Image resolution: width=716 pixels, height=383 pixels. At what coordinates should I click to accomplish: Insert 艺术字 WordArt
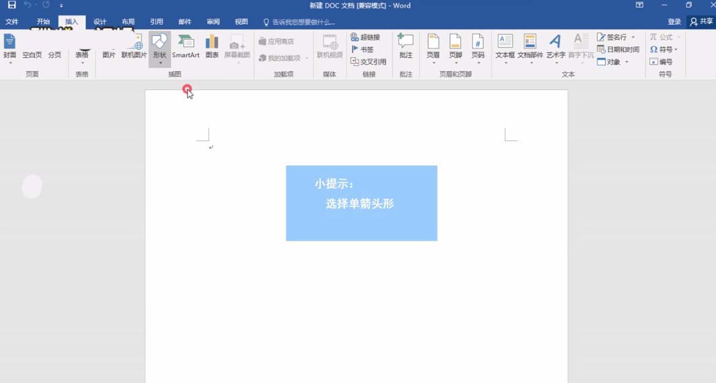(556, 48)
